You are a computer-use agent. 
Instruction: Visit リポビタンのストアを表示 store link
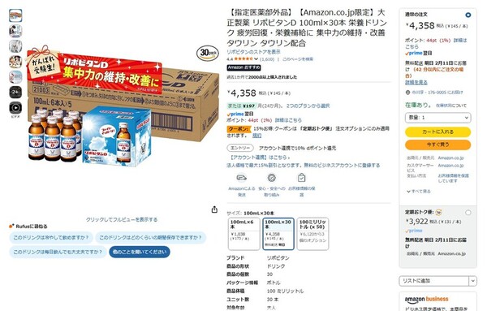click(253, 52)
